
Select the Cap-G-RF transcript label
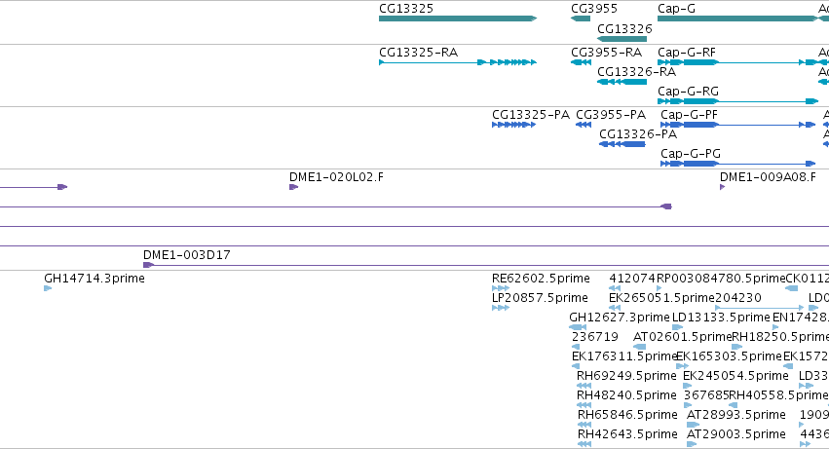[x=686, y=53]
